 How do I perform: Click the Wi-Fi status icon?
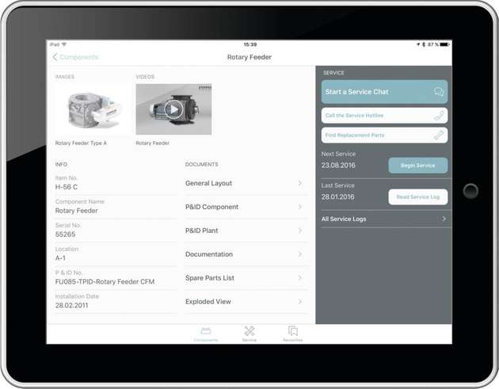(x=64, y=44)
